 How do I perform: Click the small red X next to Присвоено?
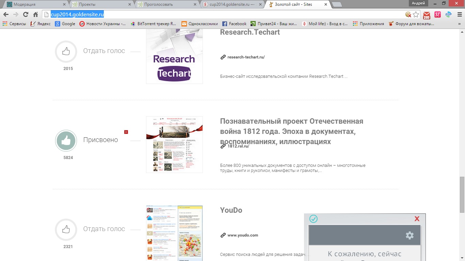tap(126, 132)
